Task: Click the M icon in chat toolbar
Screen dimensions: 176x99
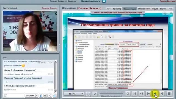Action: [x=45, y=96]
